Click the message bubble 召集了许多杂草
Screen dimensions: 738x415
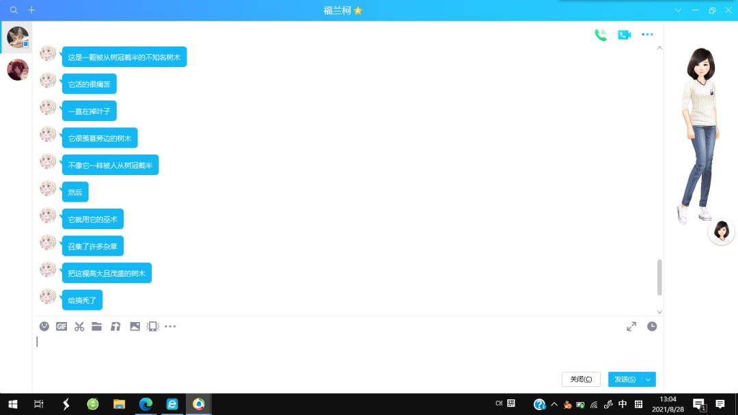click(x=93, y=246)
